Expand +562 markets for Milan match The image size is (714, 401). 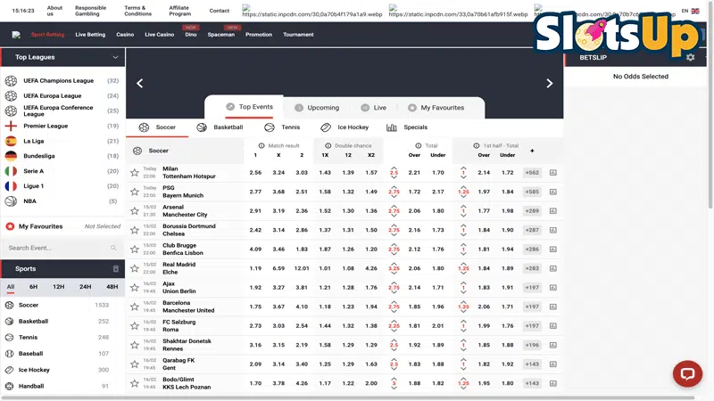[532, 173]
